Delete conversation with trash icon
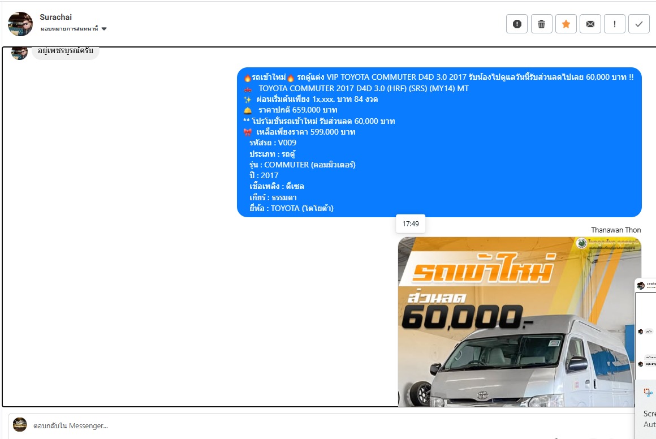This screenshot has width=656, height=439. pyautogui.click(x=541, y=24)
